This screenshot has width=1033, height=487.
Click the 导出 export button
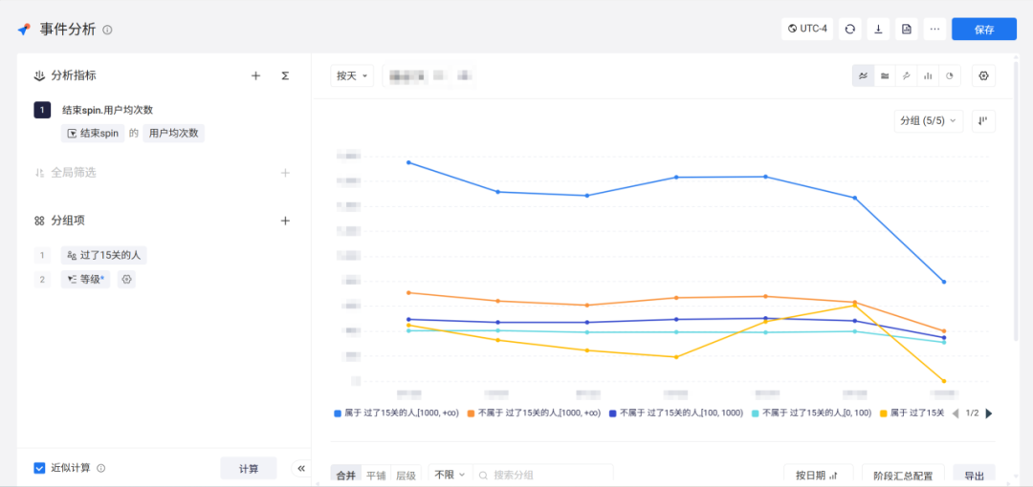975,476
